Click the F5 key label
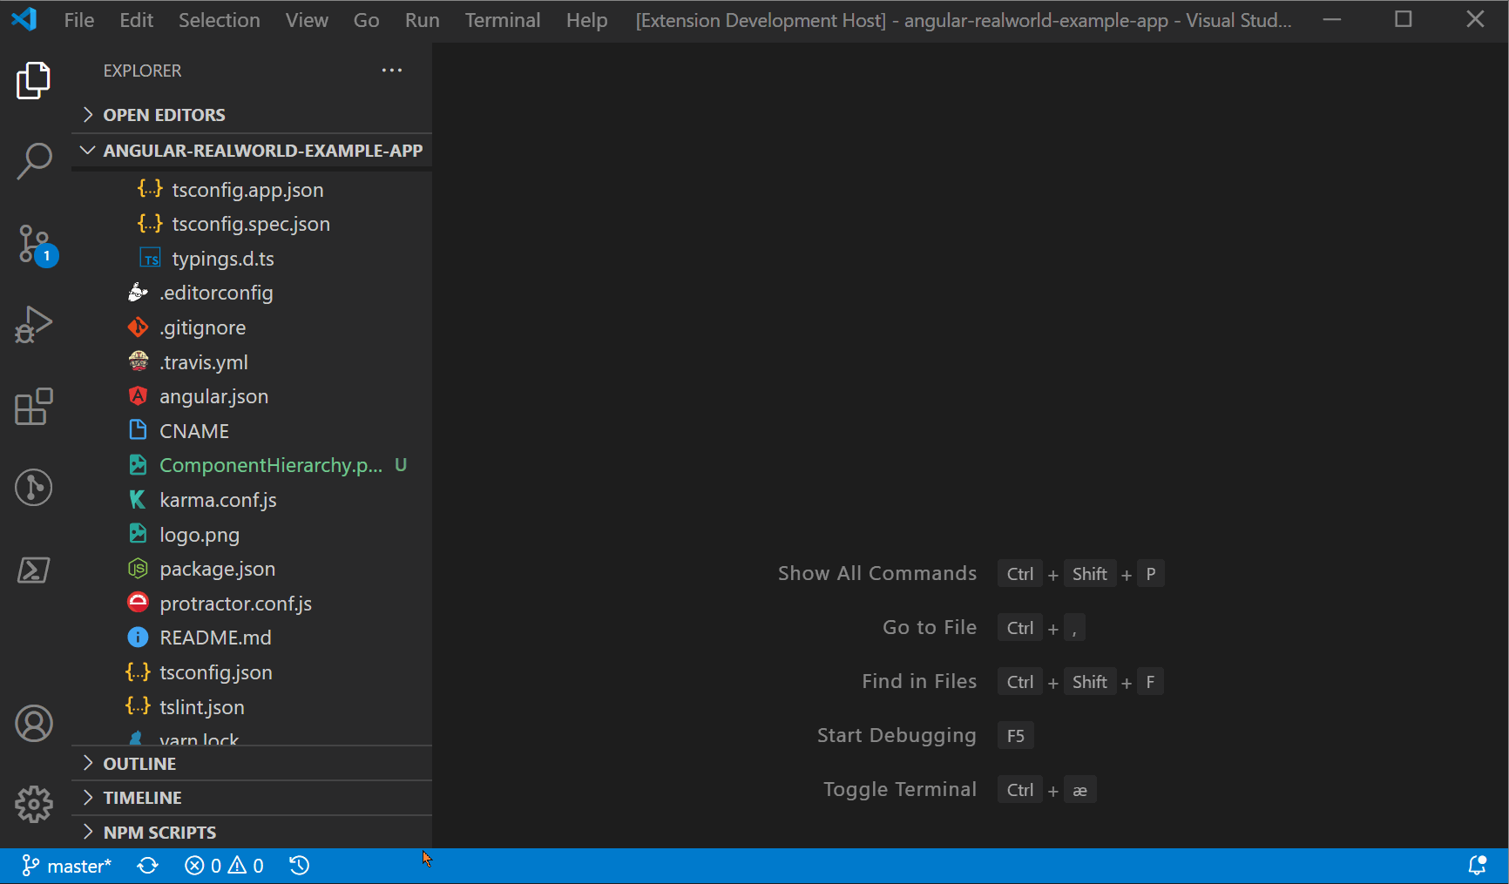This screenshot has width=1509, height=884. coord(1016,736)
